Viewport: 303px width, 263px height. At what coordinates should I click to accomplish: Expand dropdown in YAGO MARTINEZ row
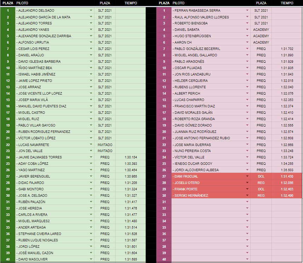[x=91, y=170]
